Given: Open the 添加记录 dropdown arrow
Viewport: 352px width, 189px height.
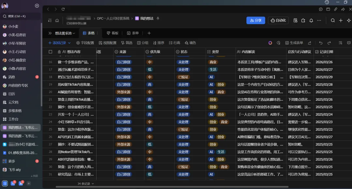Looking at the screenshot, I should coord(69,43).
